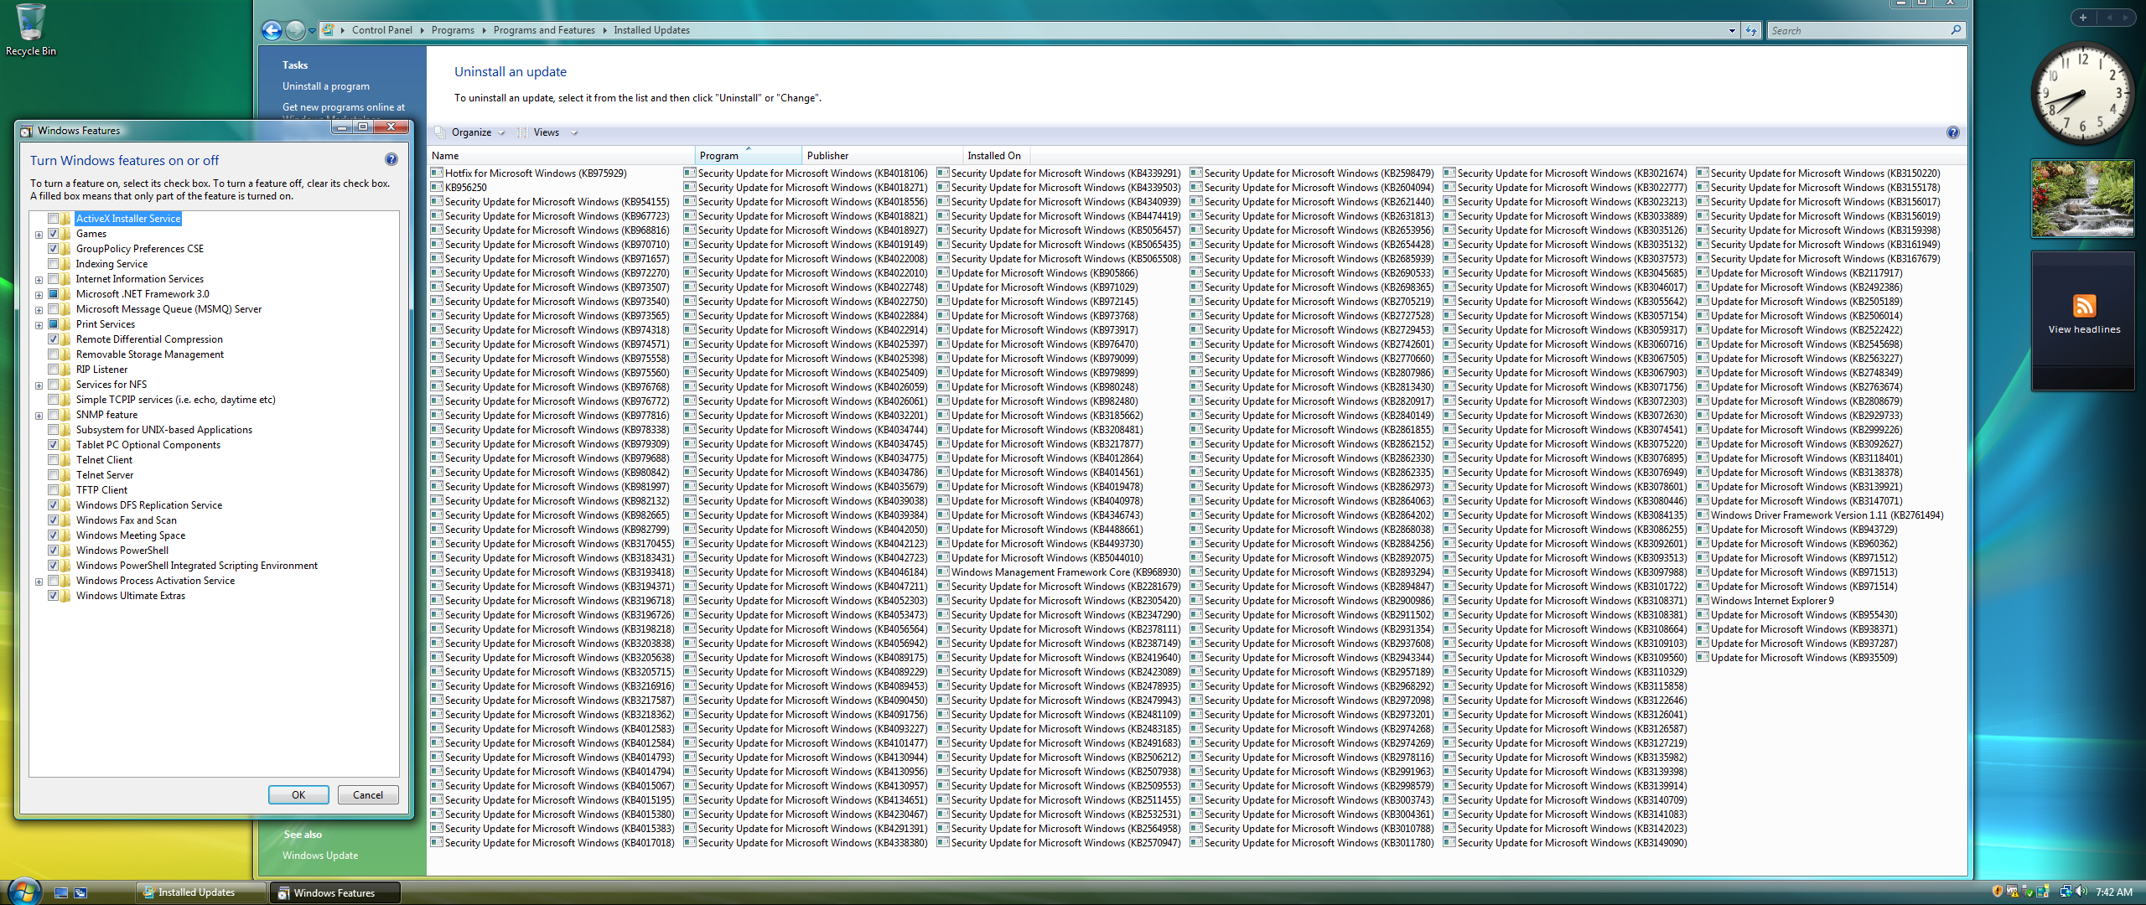Click the Windows Features title bar icon
Screen dimensions: 2146x905
(x=27, y=131)
